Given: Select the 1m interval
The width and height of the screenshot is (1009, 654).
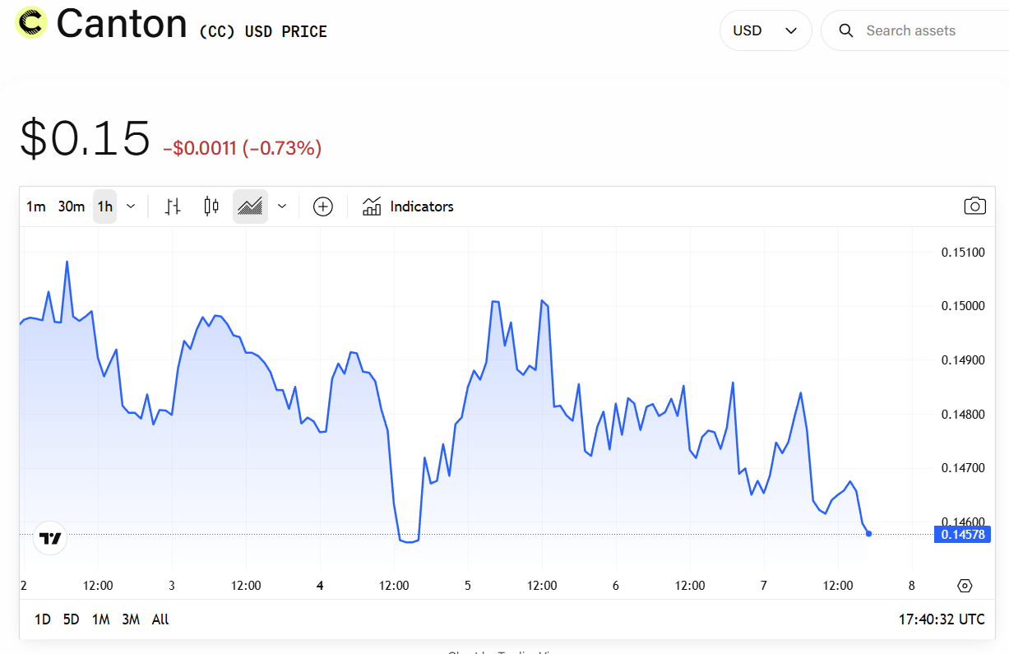Looking at the screenshot, I should click(35, 206).
